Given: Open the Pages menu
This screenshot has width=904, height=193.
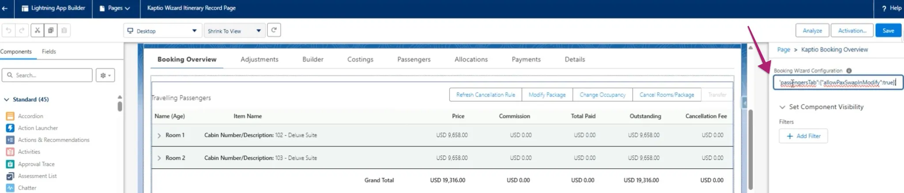Looking at the screenshot, I should (x=115, y=8).
